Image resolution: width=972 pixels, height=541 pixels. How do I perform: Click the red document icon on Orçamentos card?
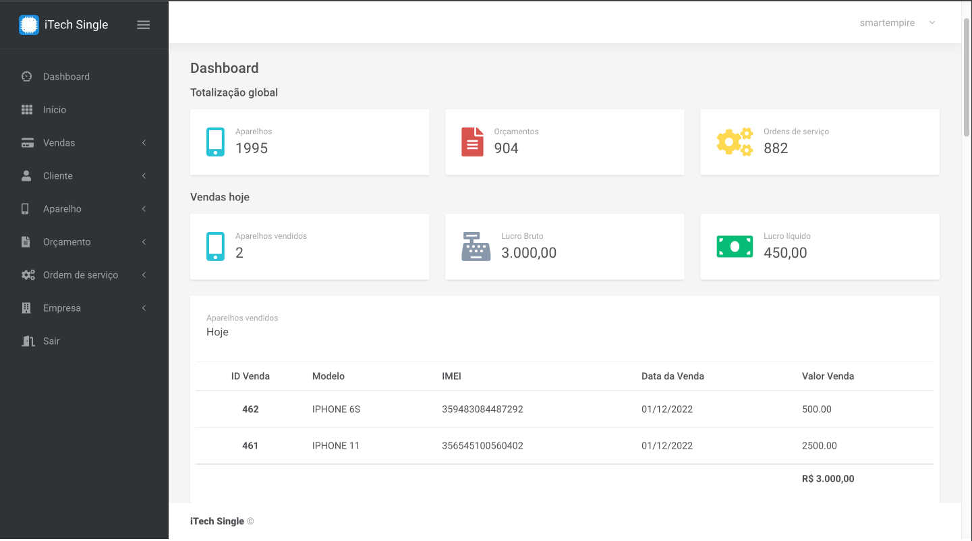(472, 142)
